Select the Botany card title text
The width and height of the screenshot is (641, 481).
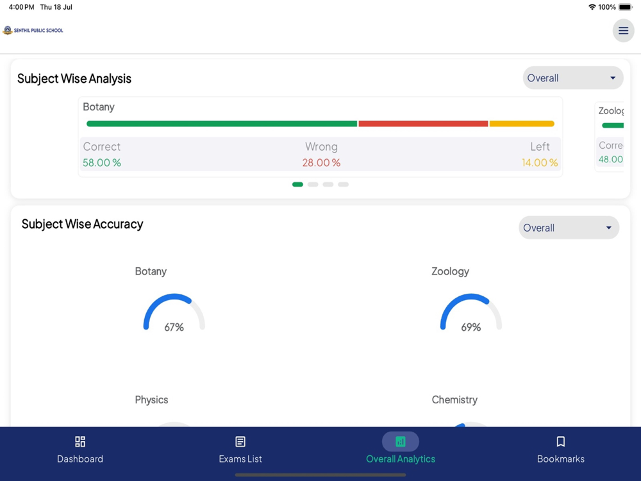tap(99, 106)
